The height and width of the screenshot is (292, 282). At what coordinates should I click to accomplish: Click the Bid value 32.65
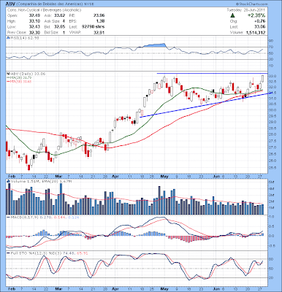click(x=60, y=27)
